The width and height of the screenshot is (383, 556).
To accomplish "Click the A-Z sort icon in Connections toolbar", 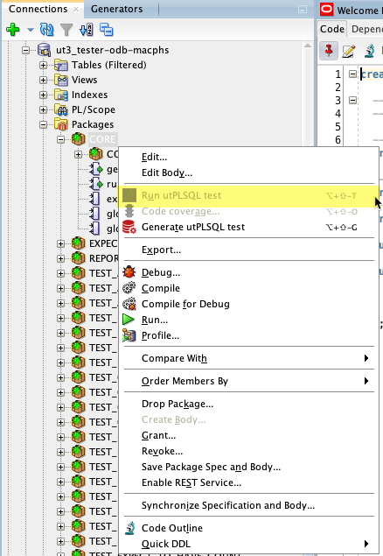I will (87, 30).
